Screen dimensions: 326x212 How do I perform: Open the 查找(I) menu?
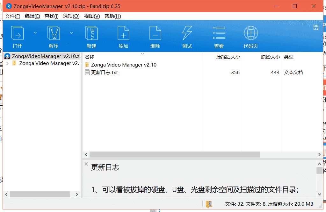pyautogui.click(x=52, y=16)
